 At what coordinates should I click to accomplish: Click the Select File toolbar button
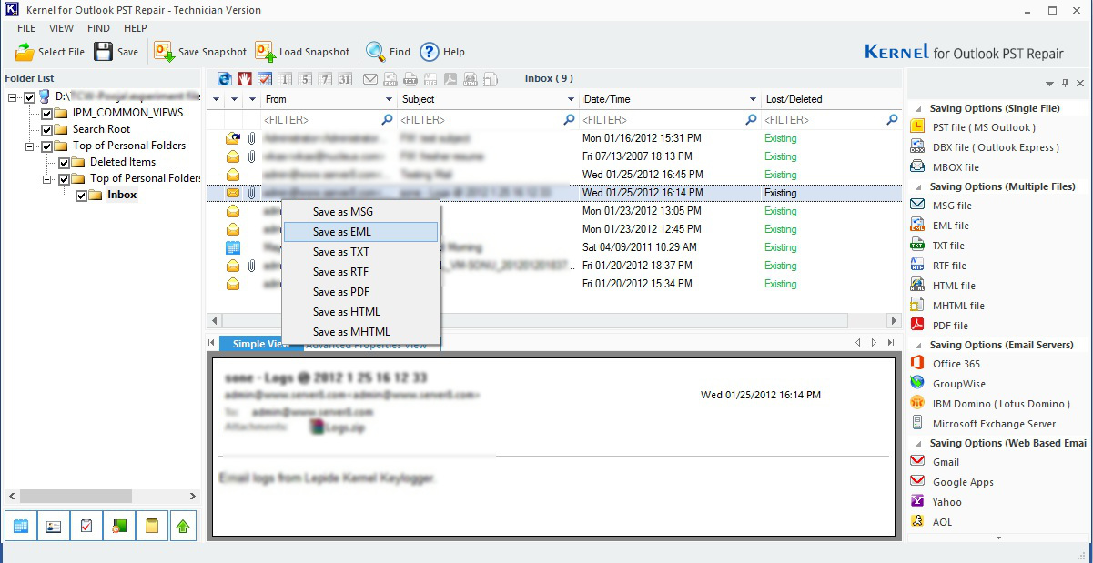coord(50,52)
